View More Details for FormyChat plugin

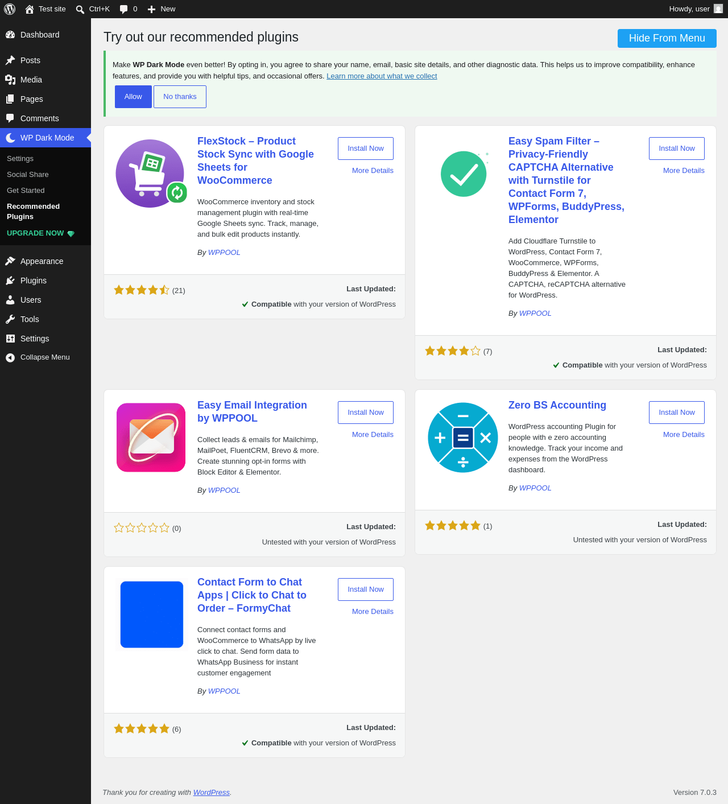pyautogui.click(x=373, y=612)
